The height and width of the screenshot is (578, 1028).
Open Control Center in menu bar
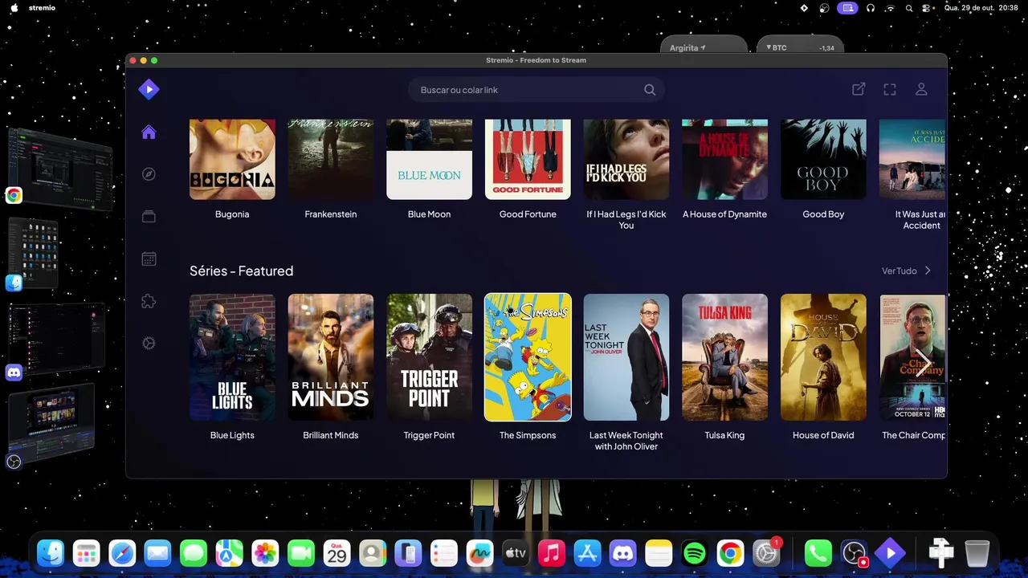tap(928, 8)
